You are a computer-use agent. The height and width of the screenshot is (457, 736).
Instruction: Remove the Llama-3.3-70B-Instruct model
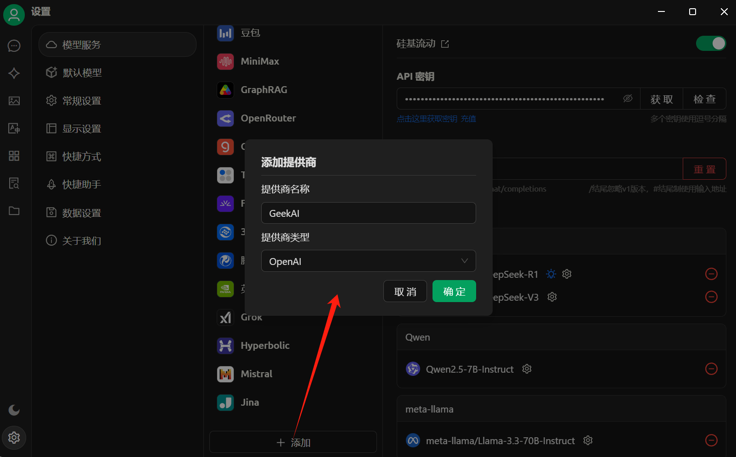(x=711, y=440)
